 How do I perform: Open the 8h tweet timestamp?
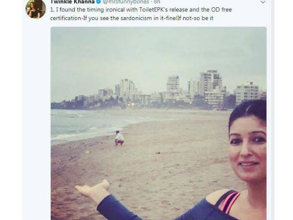tap(157, 2)
